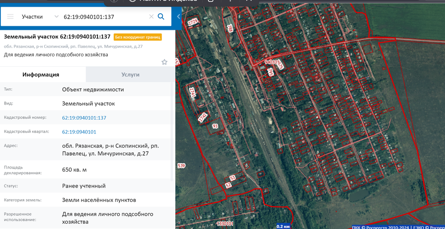Open the hamburger menu in search bar
The width and height of the screenshot is (445, 229).
point(10,17)
